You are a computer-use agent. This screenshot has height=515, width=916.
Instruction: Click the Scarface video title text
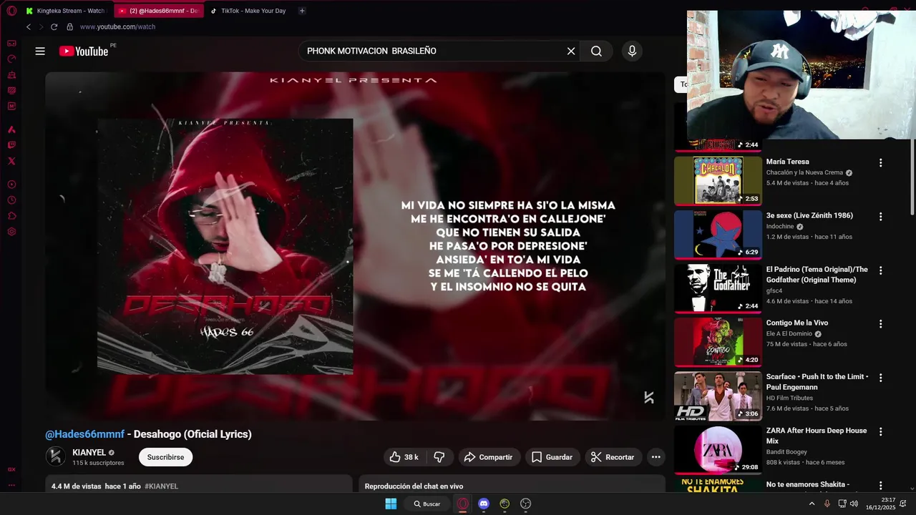click(817, 382)
